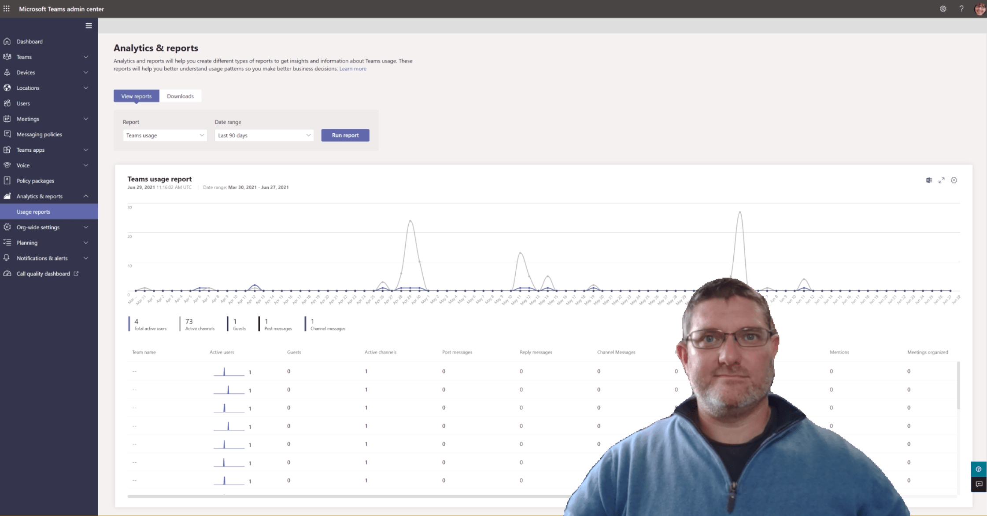
Task: Collapse the navigation with hamburger icon
Action: tap(89, 26)
